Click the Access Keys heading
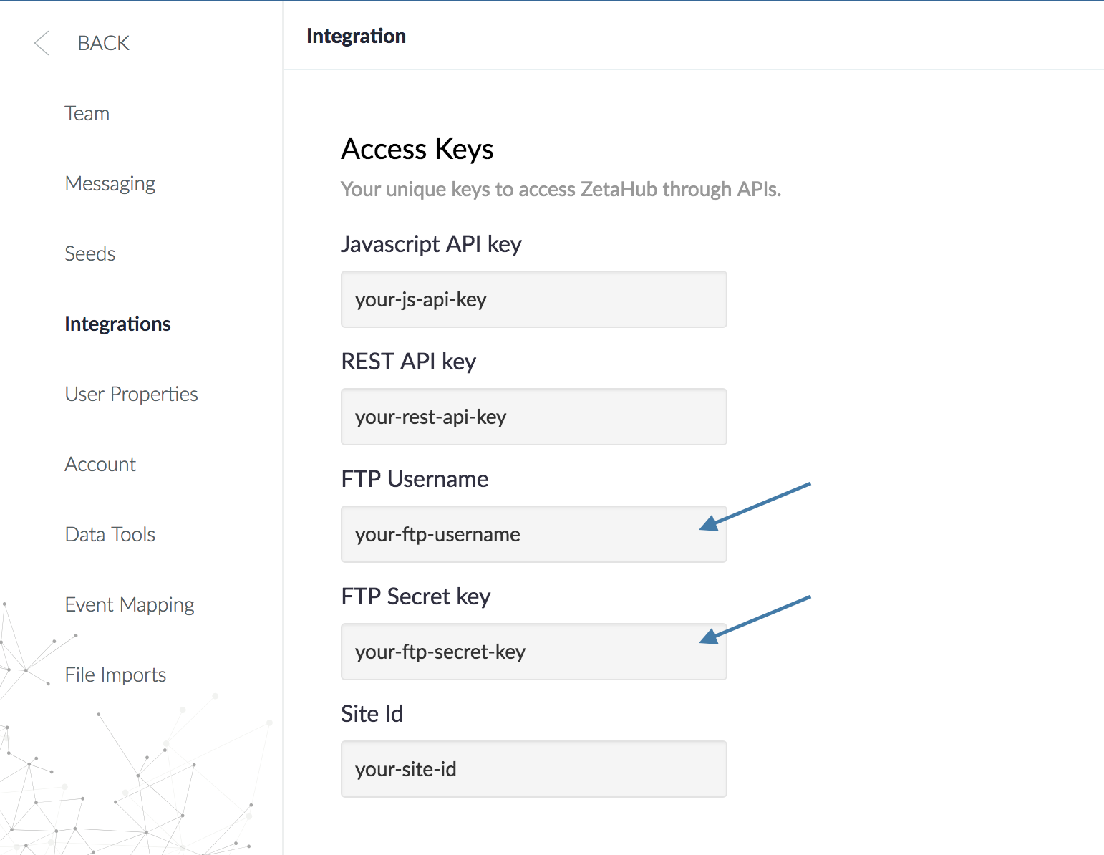Viewport: 1104px width, 855px height. click(x=417, y=149)
